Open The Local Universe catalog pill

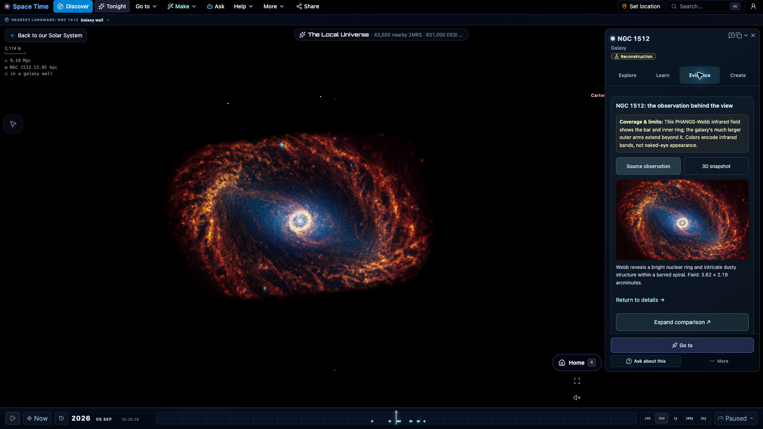click(381, 35)
